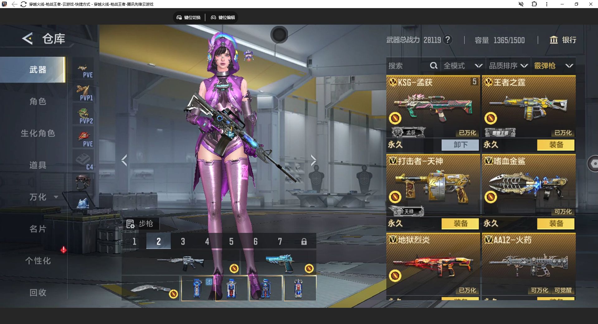This screenshot has width=598, height=324.
Task: Click the locked loadout slot padlock
Action: coord(304,241)
